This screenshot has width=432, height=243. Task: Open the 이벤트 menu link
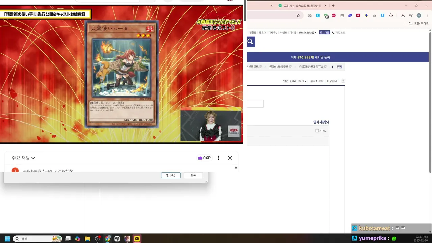[x=283, y=33]
